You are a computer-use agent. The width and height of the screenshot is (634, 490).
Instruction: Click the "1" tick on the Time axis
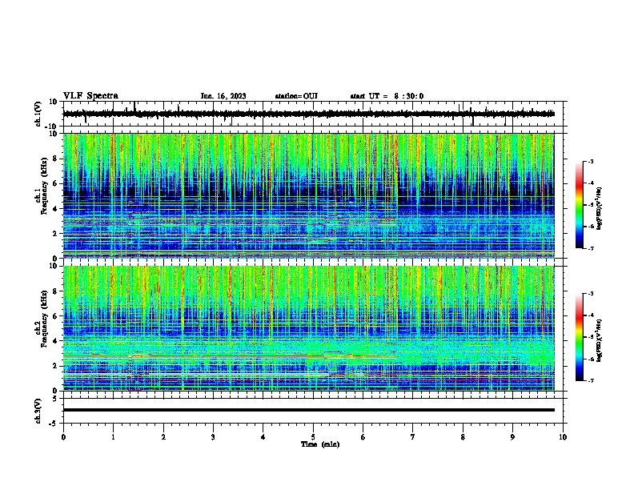click(113, 437)
